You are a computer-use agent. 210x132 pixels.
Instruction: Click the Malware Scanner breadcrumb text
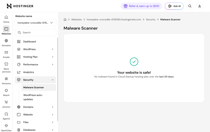pos(170,19)
